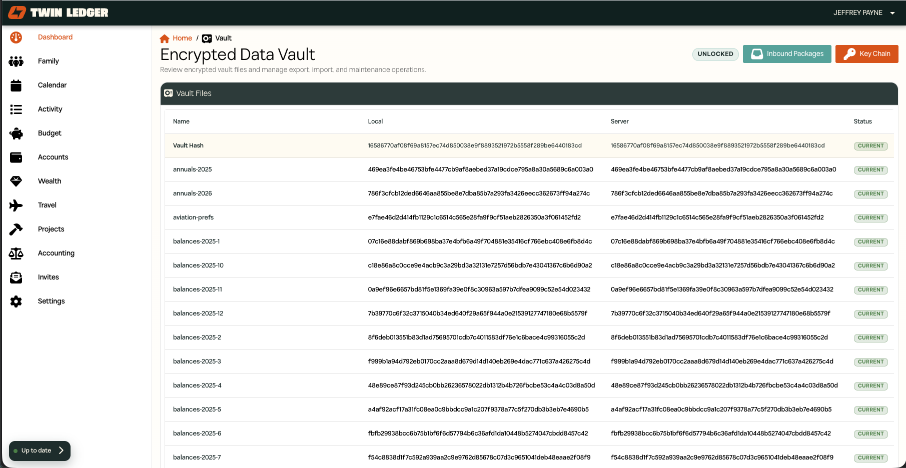Click the Calendar icon in sidebar
Screen dimensions: 906x468
(16, 85)
